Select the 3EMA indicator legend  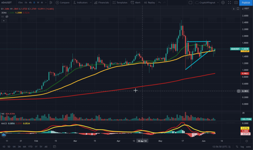click(4, 12)
